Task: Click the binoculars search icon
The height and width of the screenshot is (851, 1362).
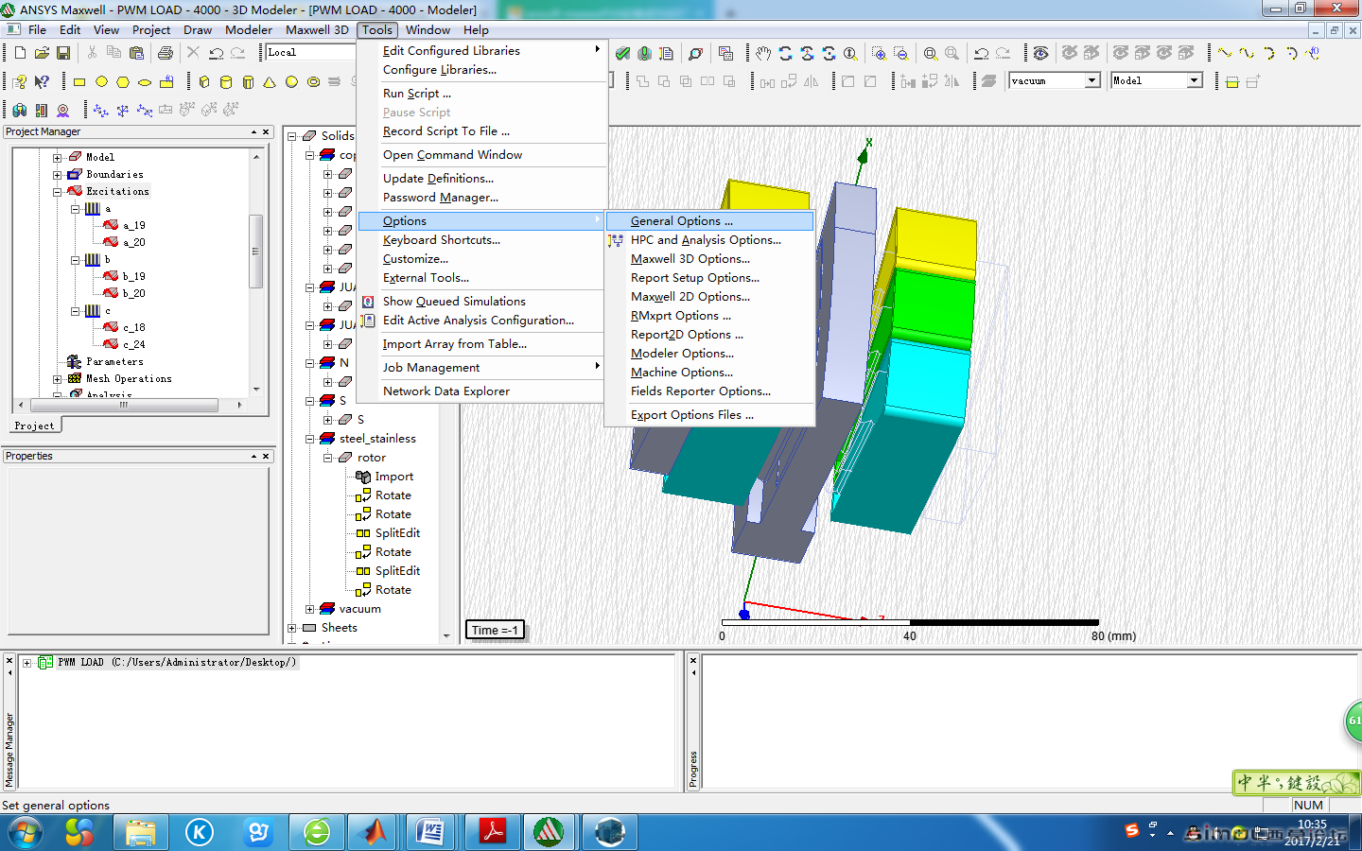Action: point(19,111)
